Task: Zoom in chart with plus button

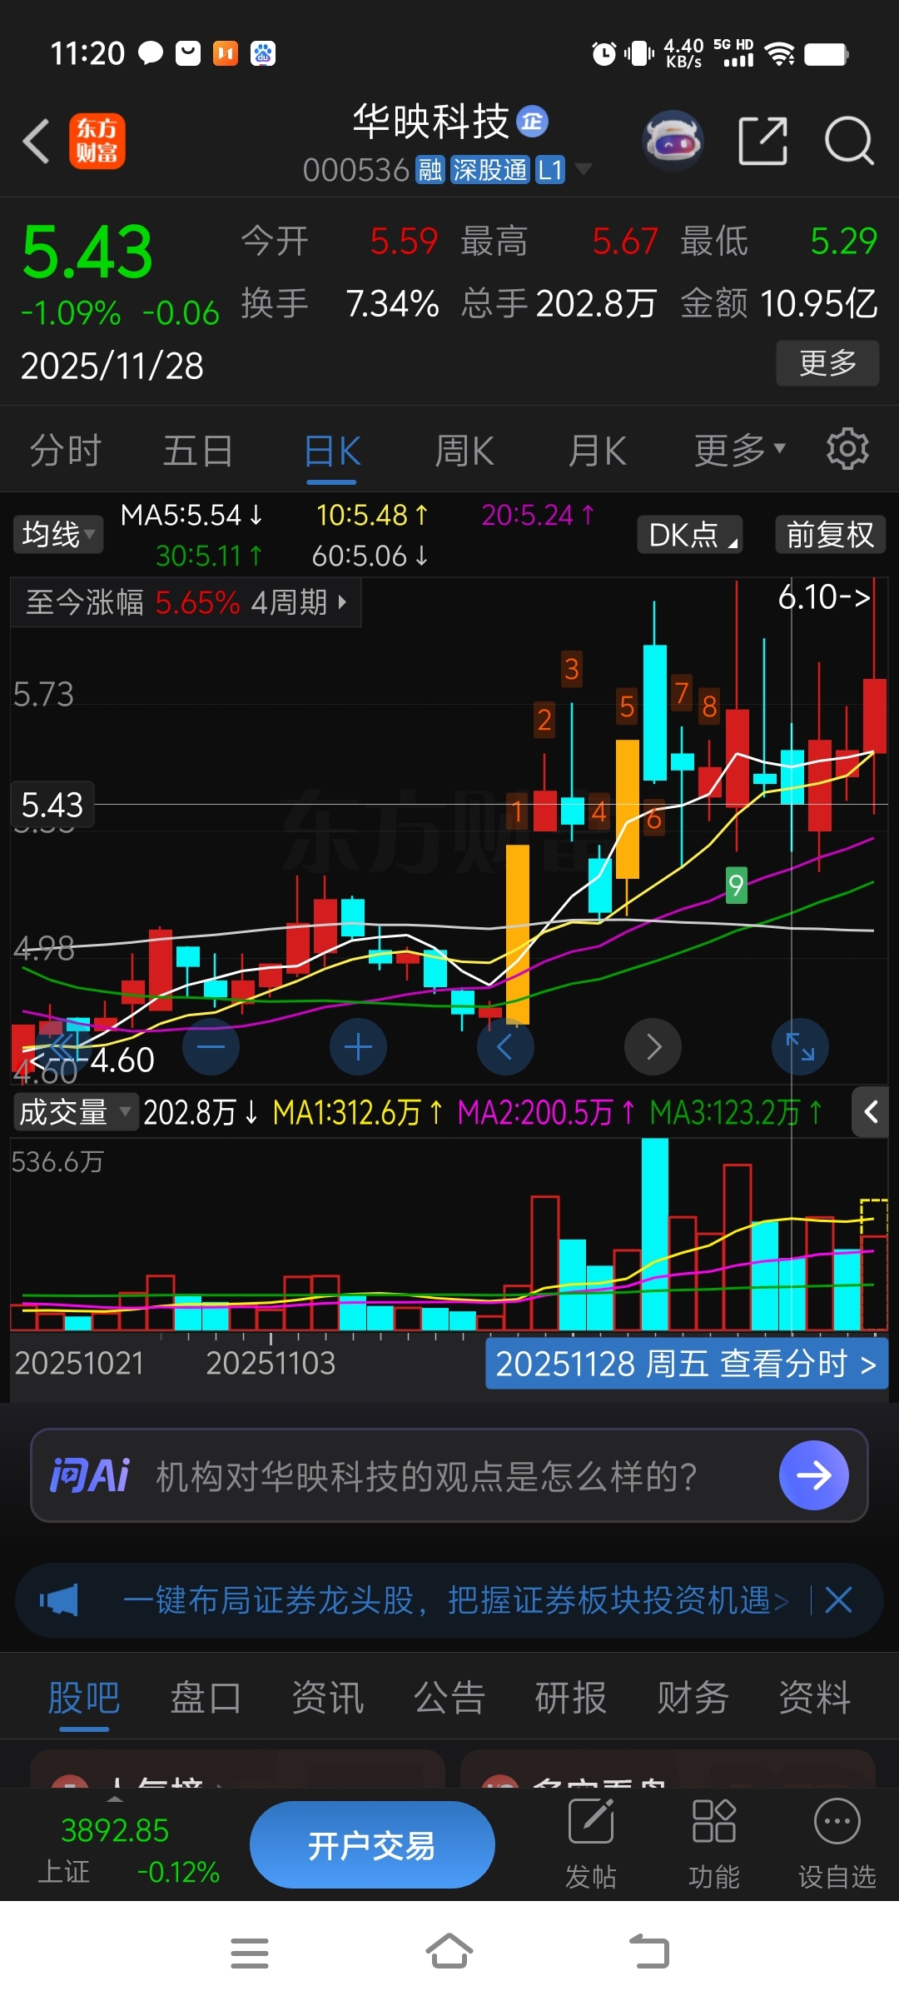Action: tap(358, 1046)
